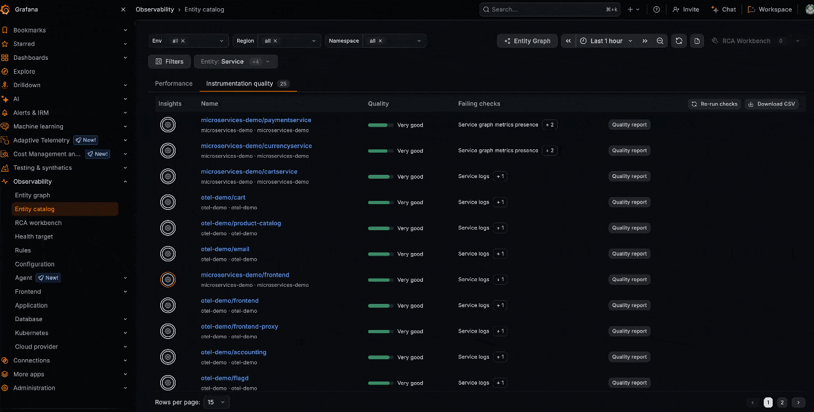Screen dimensions: 814x412
Task: Click the Filters button
Action: (x=169, y=62)
